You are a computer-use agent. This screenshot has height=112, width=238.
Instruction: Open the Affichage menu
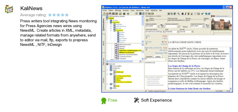coord(118,10)
